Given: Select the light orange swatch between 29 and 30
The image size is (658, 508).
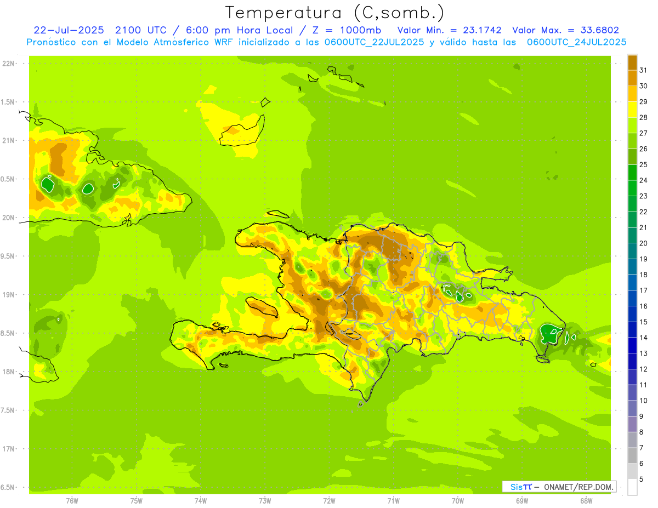Looking at the screenshot, I should [x=632, y=94].
